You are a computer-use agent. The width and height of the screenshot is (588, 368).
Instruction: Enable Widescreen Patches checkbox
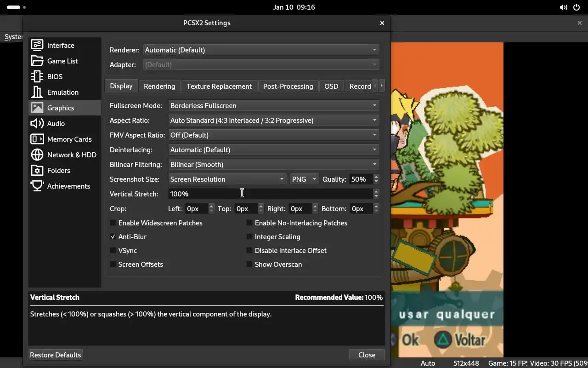click(113, 223)
